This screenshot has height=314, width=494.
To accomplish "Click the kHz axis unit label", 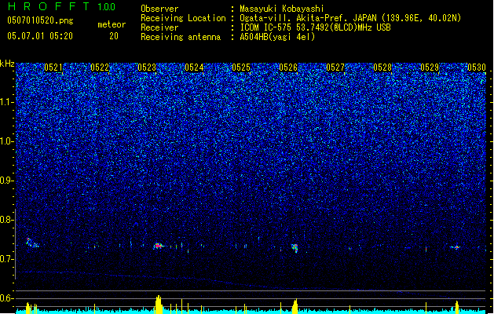I will coord(7,64).
